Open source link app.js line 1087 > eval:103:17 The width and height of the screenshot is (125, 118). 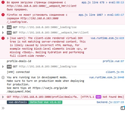(101, 15)
